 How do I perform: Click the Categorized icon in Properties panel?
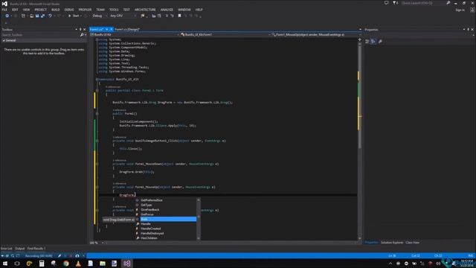367,42
